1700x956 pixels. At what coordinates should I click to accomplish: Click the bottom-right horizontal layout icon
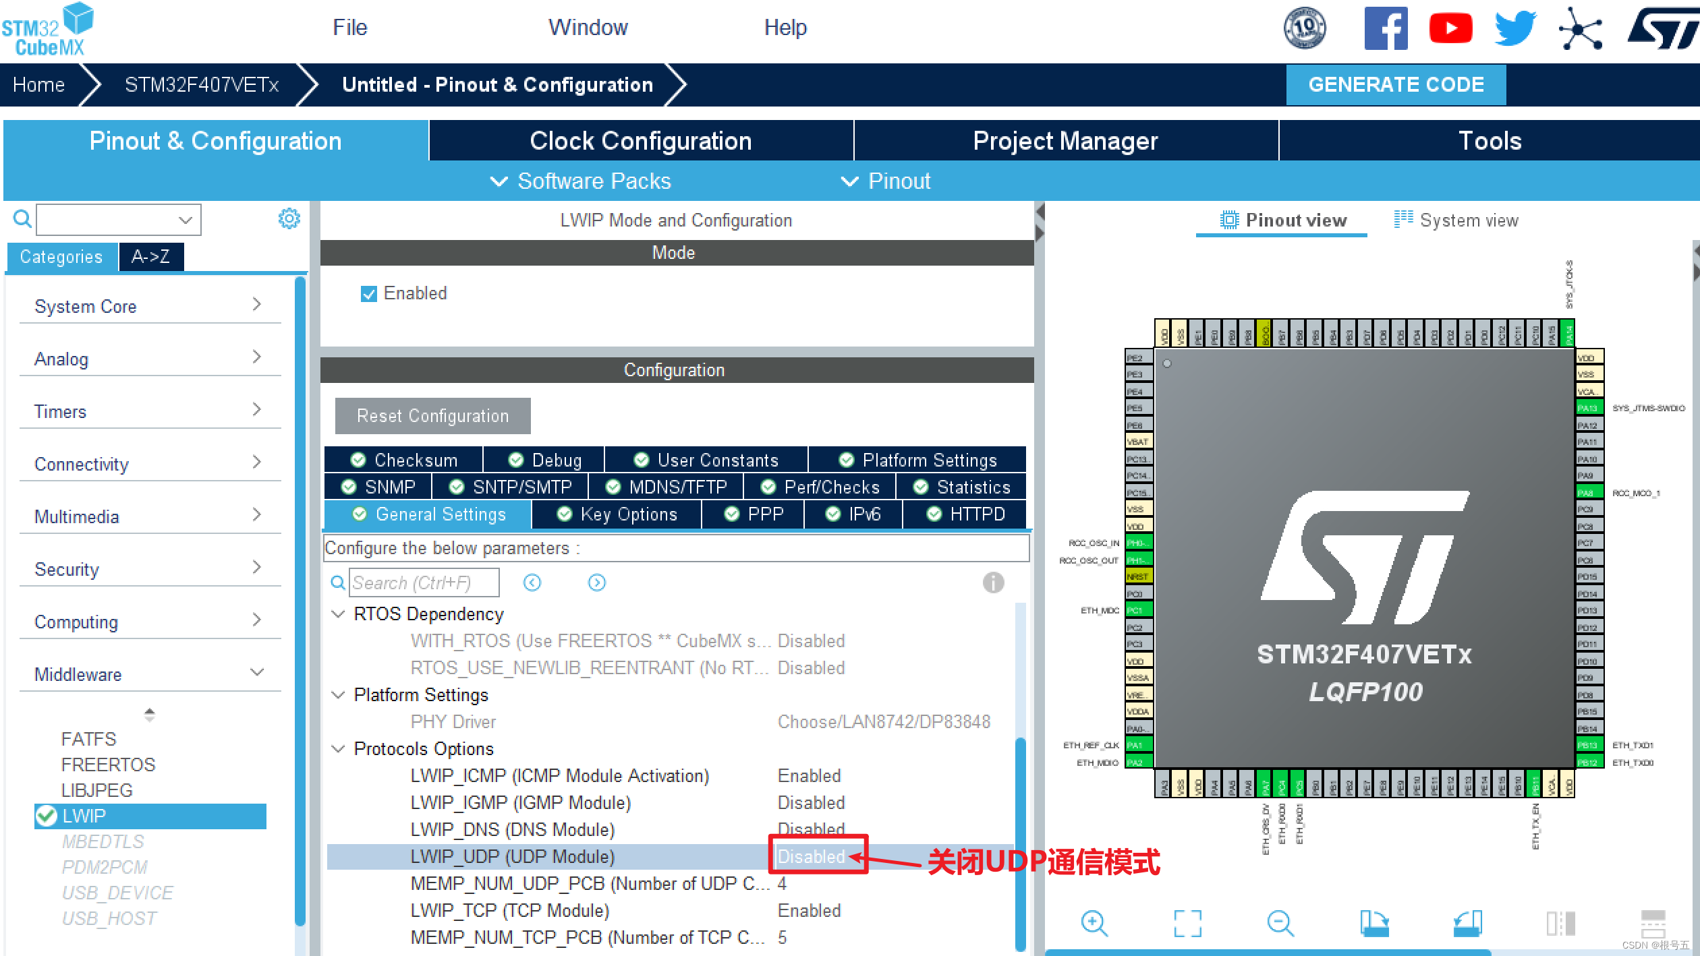pyautogui.click(x=1653, y=923)
